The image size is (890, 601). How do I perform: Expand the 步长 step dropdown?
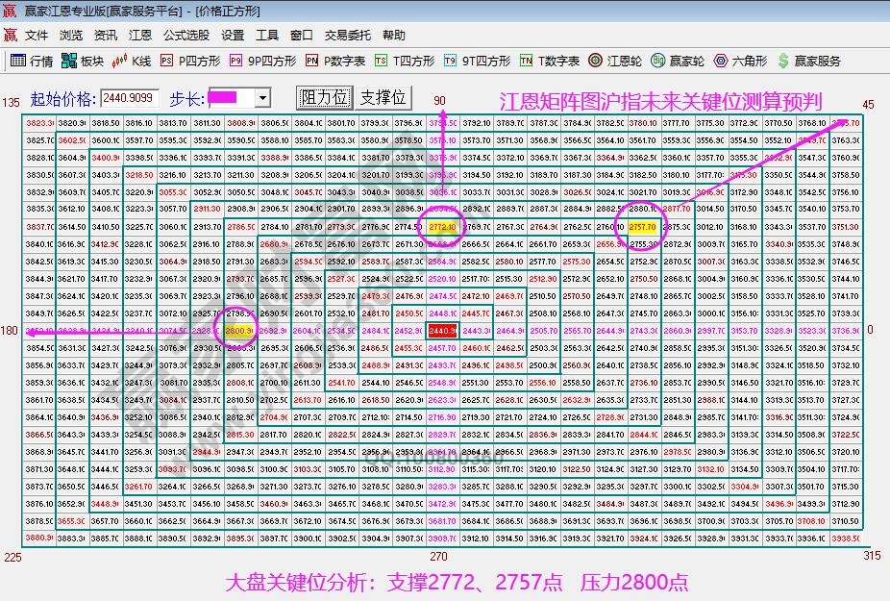(x=261, y=98)
